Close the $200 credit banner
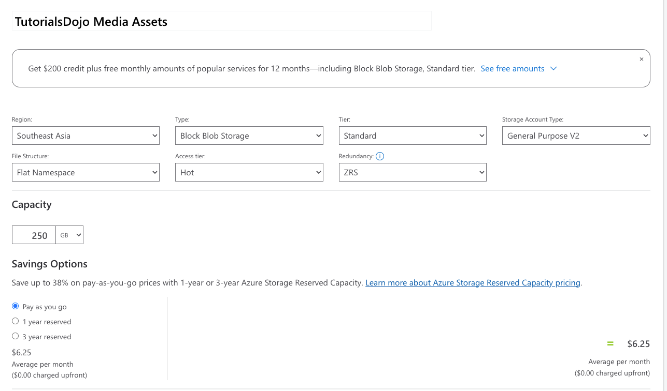The height and width of the screenshot is (391, 667). [641, 59]
